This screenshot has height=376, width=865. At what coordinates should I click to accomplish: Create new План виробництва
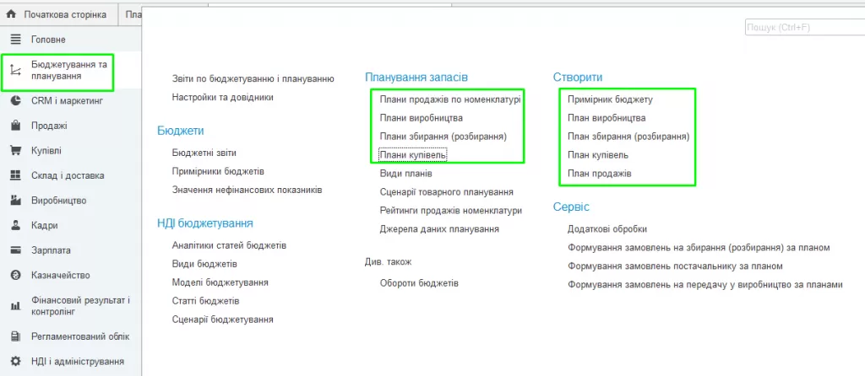(x=607, y=118)
